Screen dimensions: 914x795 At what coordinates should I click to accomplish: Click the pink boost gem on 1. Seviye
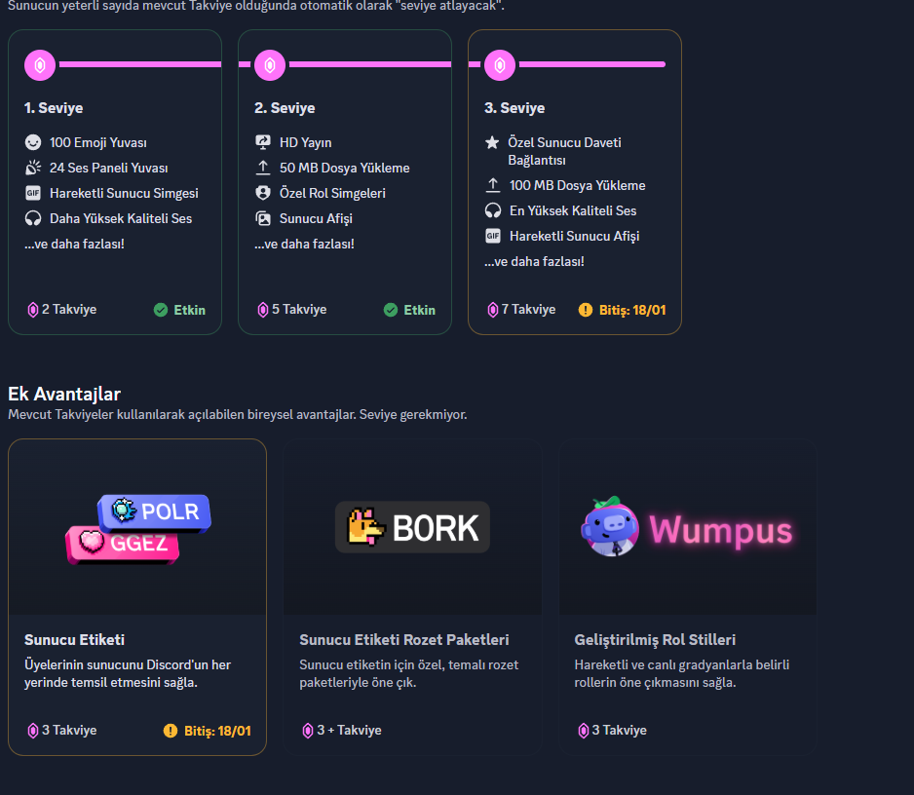(40, 64)
